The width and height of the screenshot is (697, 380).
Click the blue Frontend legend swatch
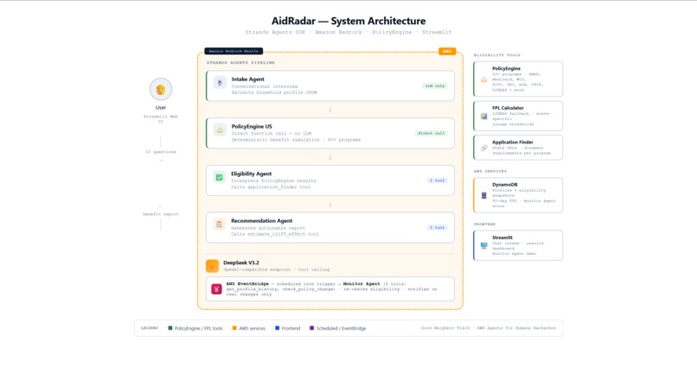click(x=278, y=328)
